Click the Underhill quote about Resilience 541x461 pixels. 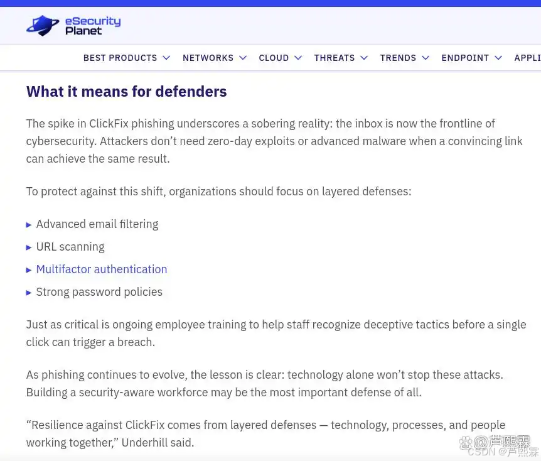[x=265, y=434]
